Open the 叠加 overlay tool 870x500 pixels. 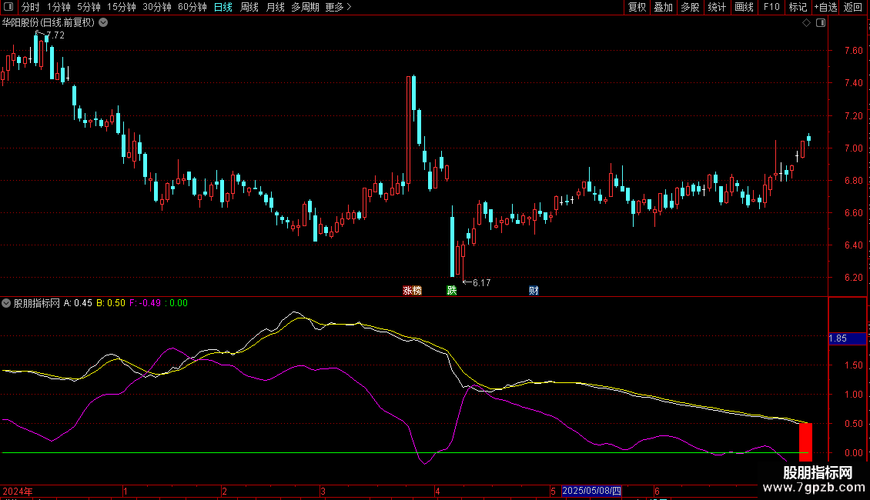pyautogui.click(x=663, y=7)
